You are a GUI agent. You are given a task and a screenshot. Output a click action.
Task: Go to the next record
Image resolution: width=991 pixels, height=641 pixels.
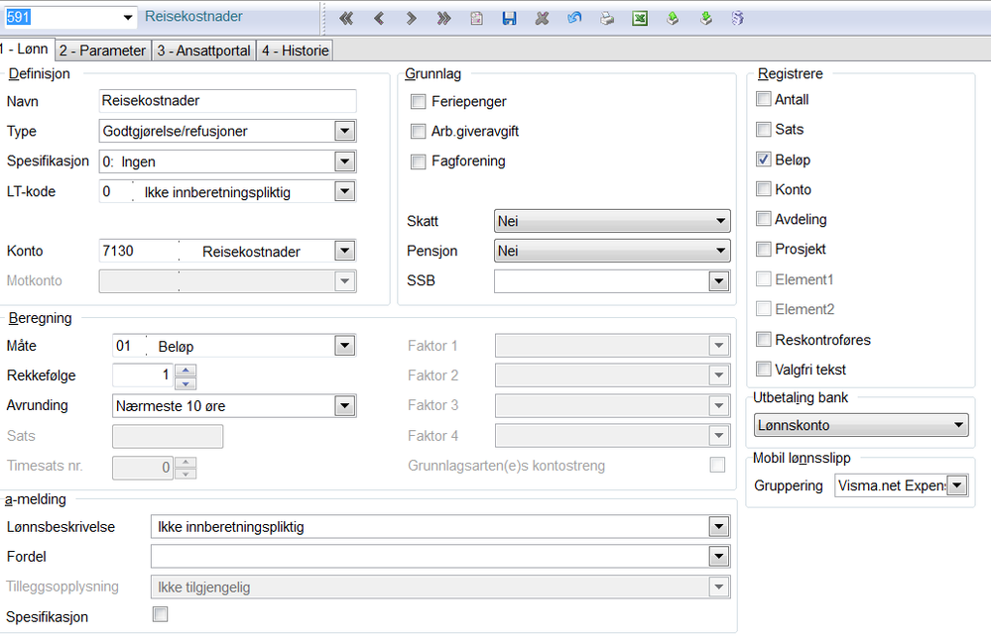(x=411, y=18)
